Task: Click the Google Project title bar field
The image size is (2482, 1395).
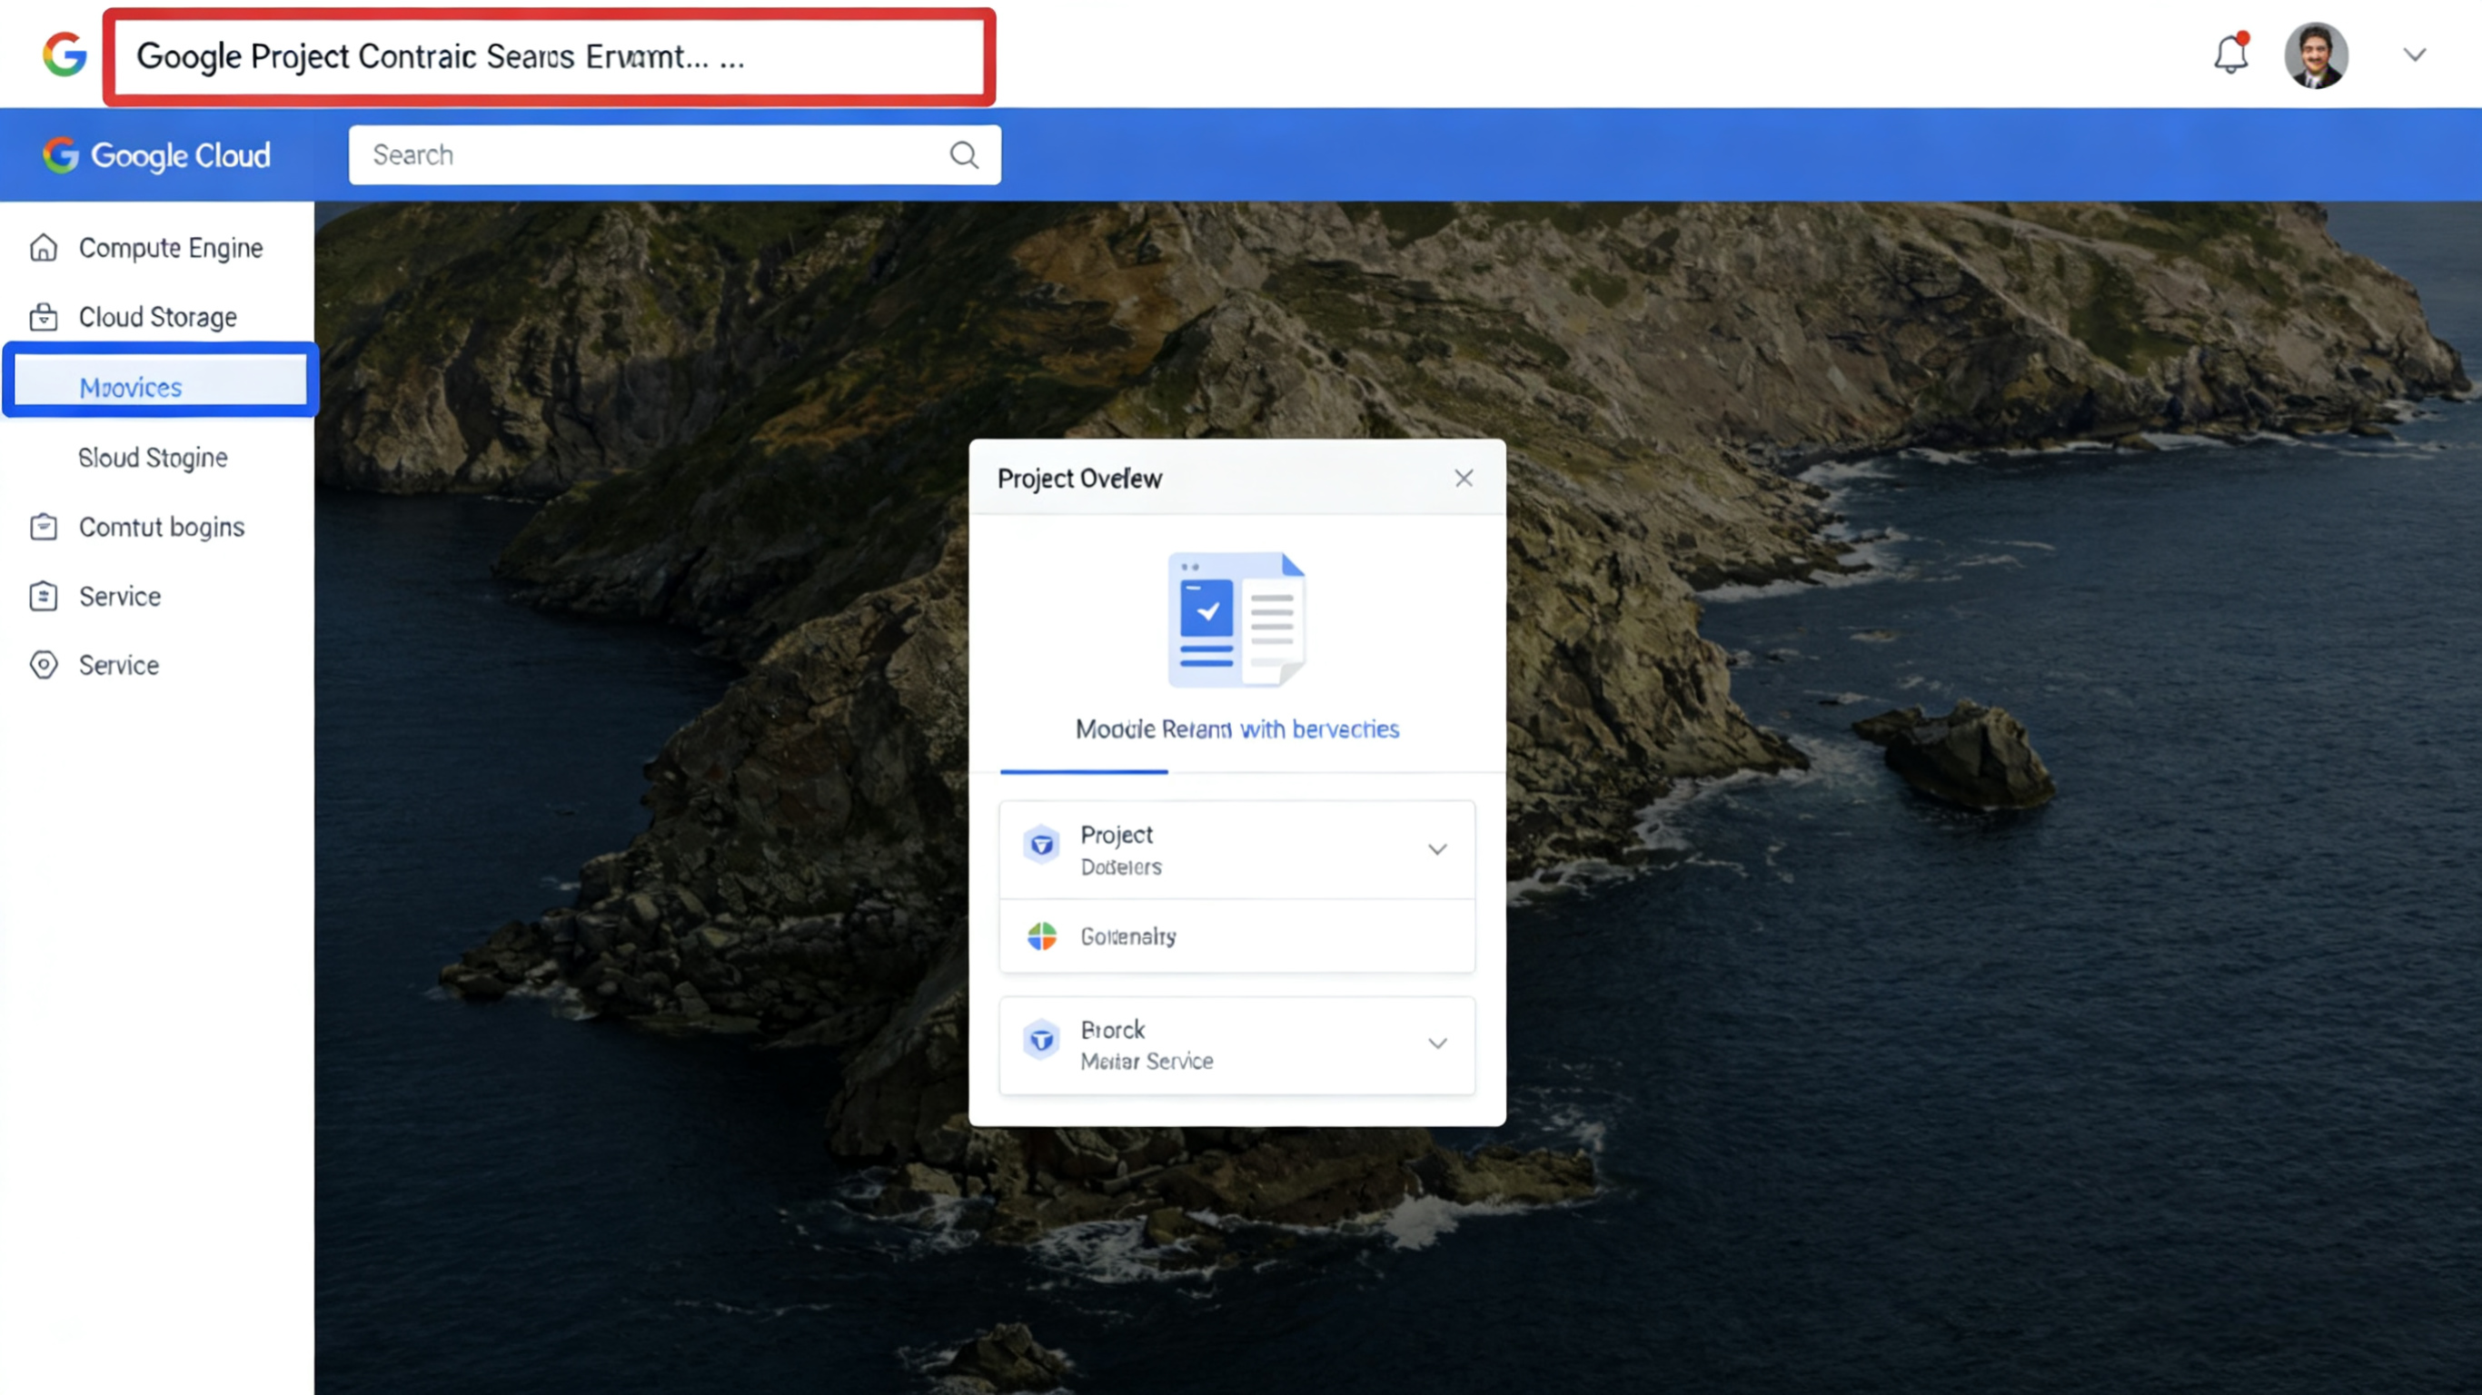Action: click(550, 57)
